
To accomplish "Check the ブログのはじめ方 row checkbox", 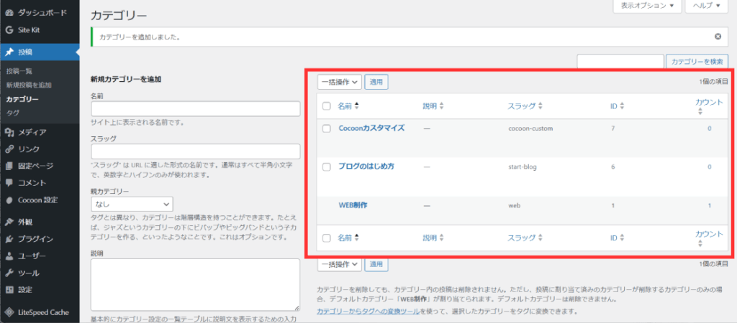I will coord(326,167).
